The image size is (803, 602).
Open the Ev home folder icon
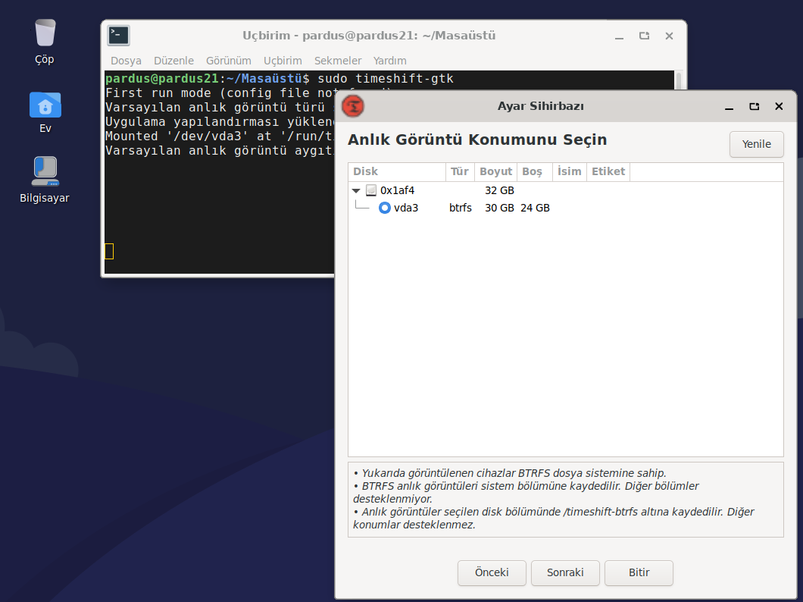pyautogui.click(x=45, y=105)
